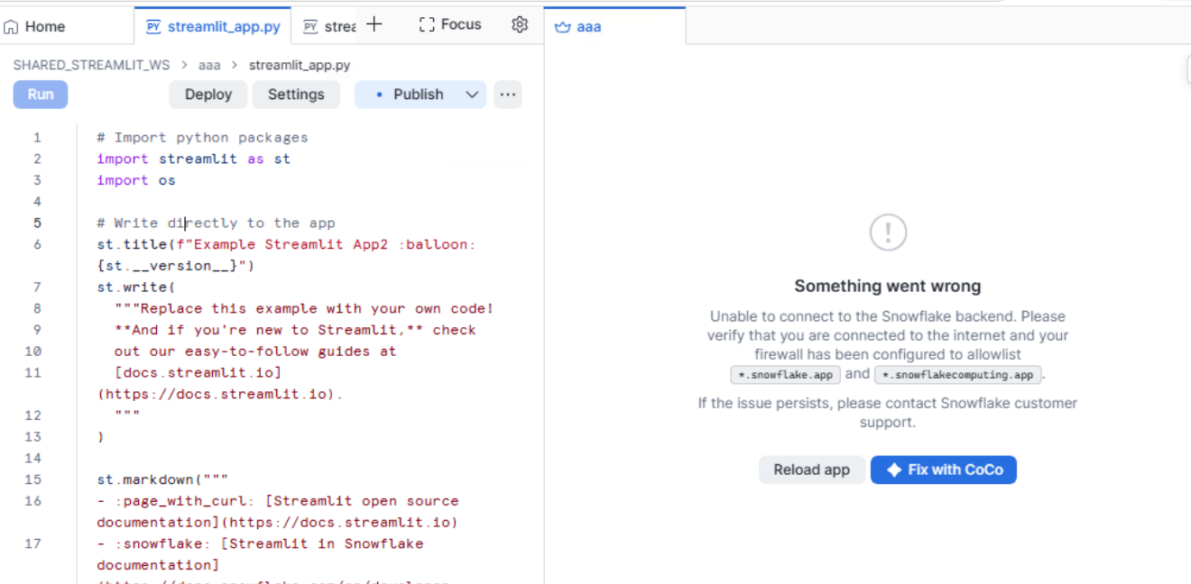Enable Focus mode

pos(450,24)
